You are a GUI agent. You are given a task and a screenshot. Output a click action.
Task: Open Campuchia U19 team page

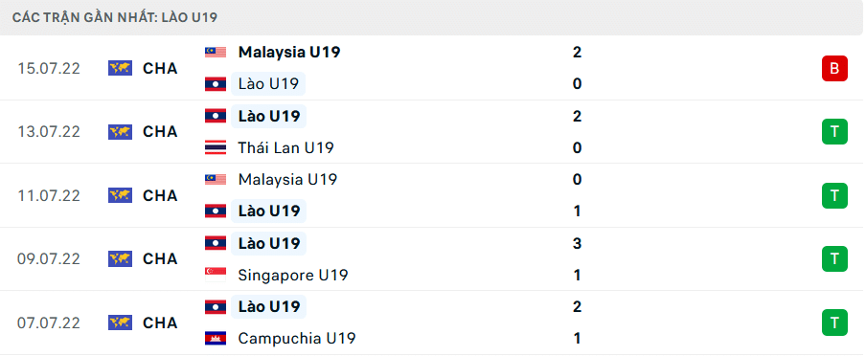[297, 339]
